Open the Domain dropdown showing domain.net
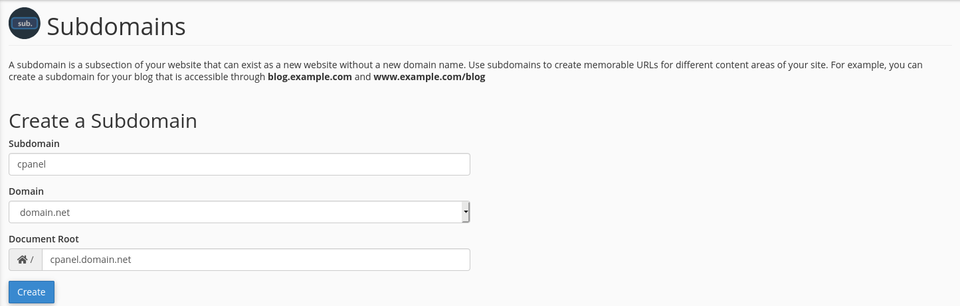 pyautogui.click(x=239, y=212)
